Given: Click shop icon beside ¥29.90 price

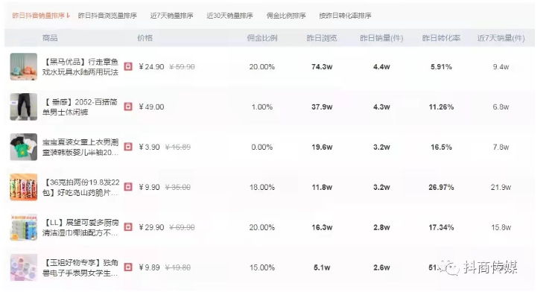Looking at the screenshot, I should pos(128,227).
